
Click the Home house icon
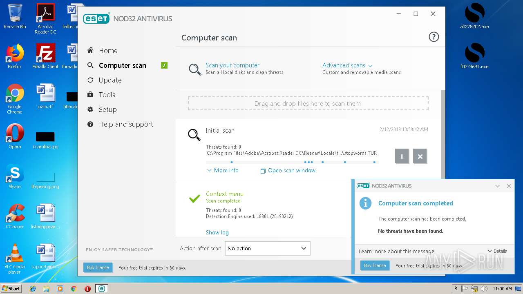click(x=90, y=51)
